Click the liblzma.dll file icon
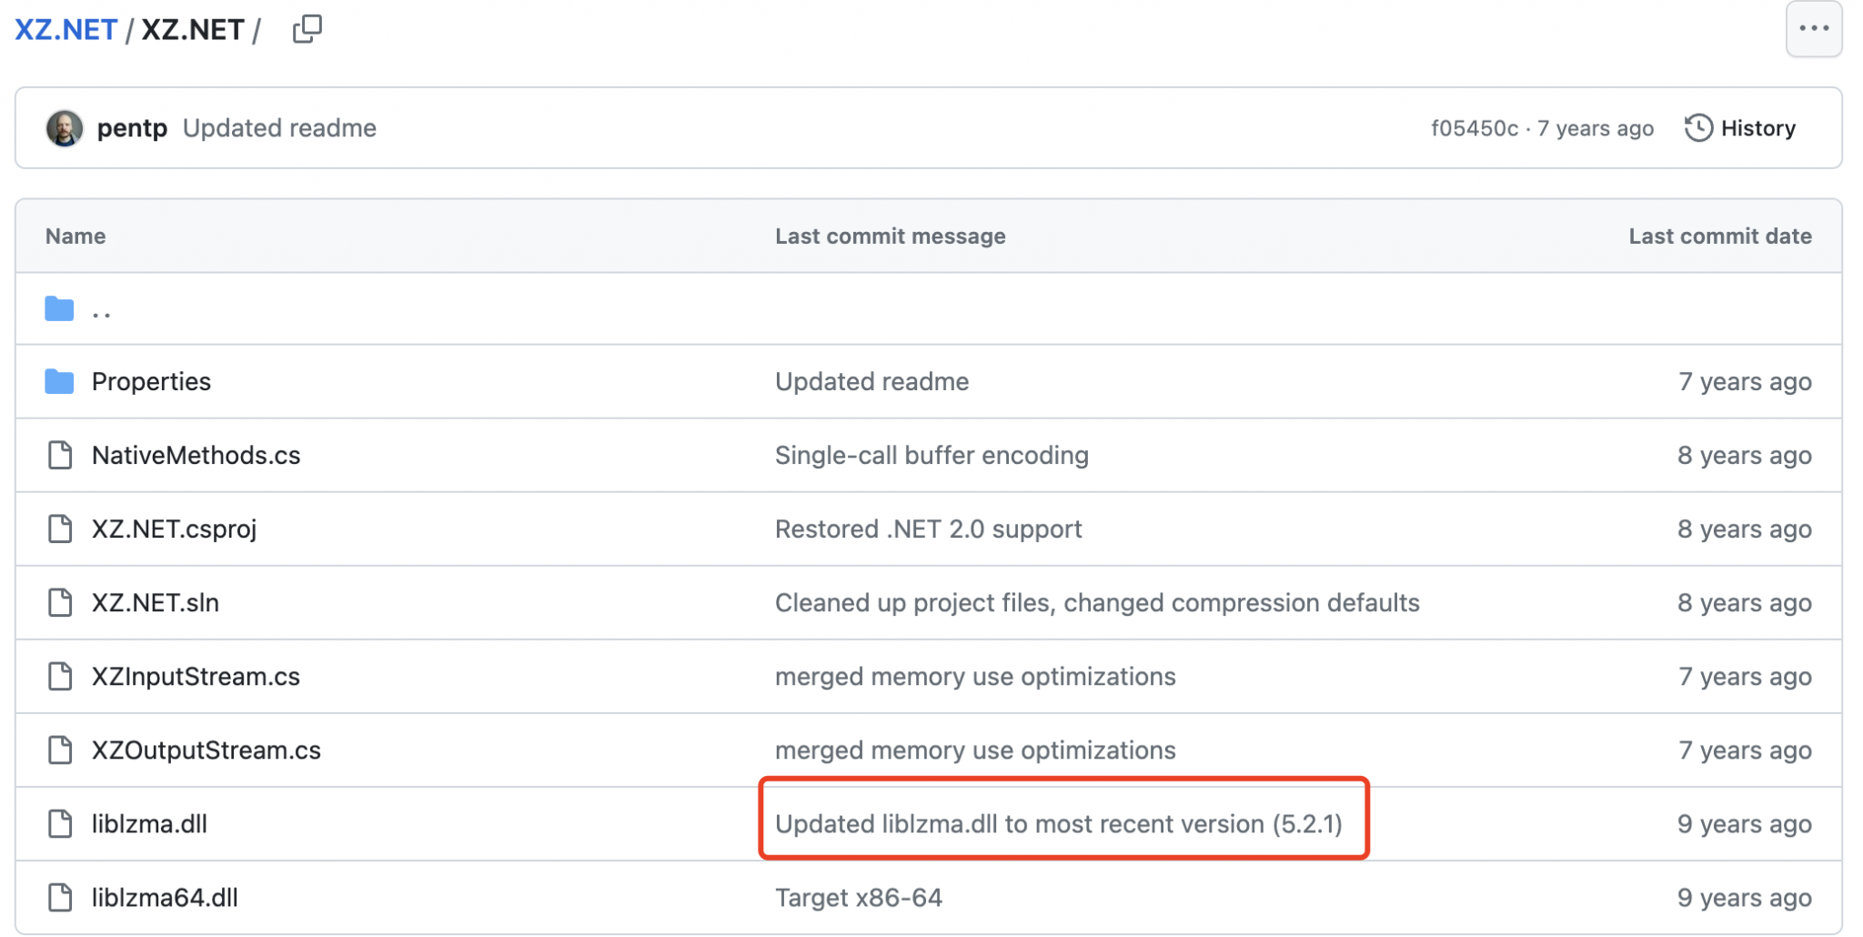 coord(60,823)
